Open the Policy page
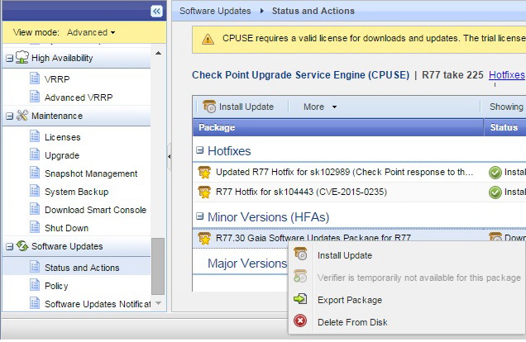526x342 pixels. (x=56, y=286)
